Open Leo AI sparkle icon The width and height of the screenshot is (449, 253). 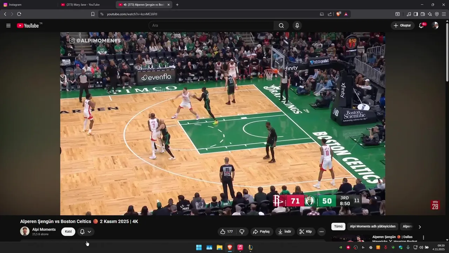pos(430,14)
